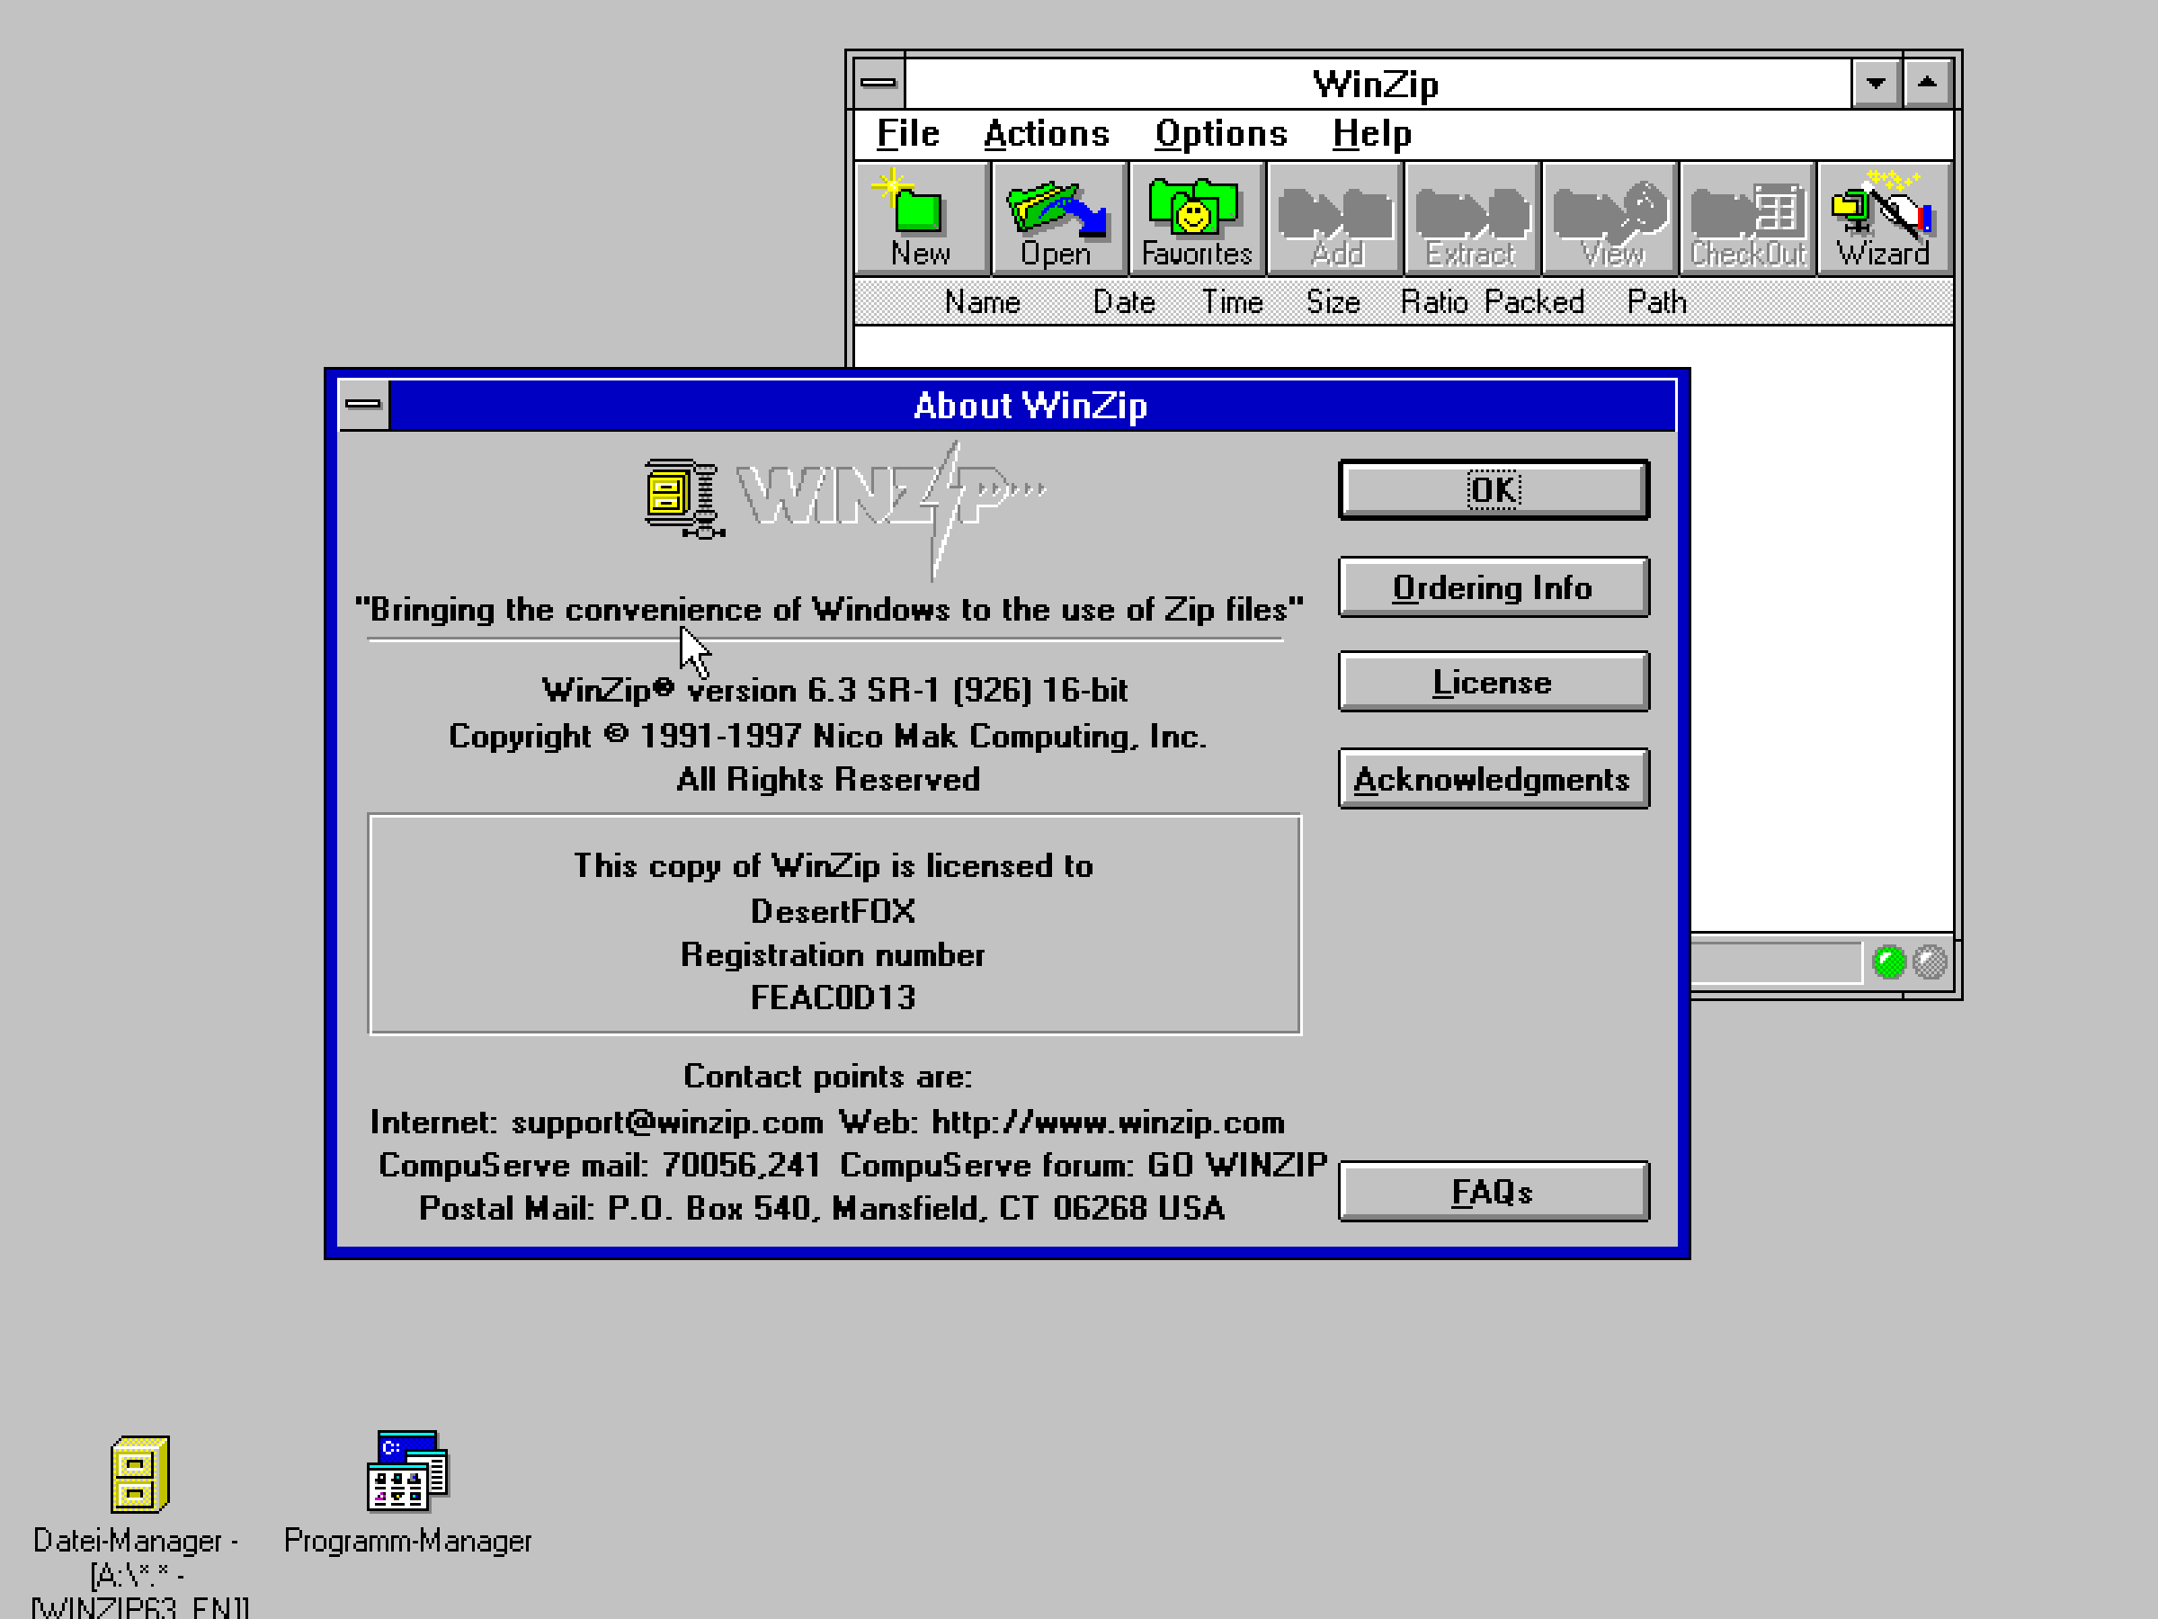Select the Programm-Manager desktop icon
The image size is (2158, 1619).
(x=406, y=1472)
